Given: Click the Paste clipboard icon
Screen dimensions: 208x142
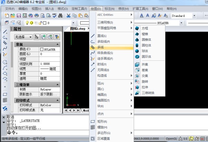Looking at the screenshot, I should pos(80,16).
